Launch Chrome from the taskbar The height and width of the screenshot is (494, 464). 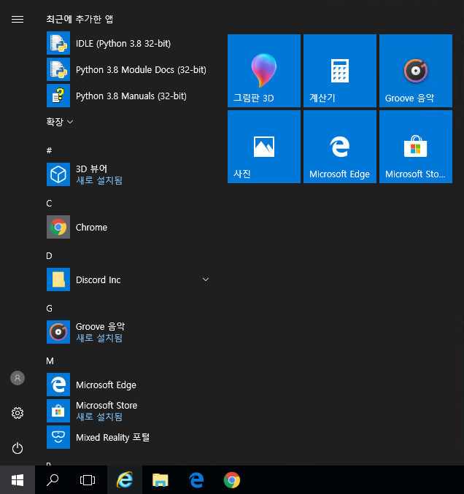point(232,480)
